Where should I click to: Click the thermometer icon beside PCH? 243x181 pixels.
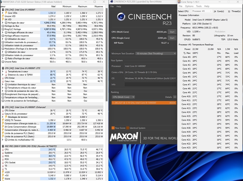[x=3, y=159]
